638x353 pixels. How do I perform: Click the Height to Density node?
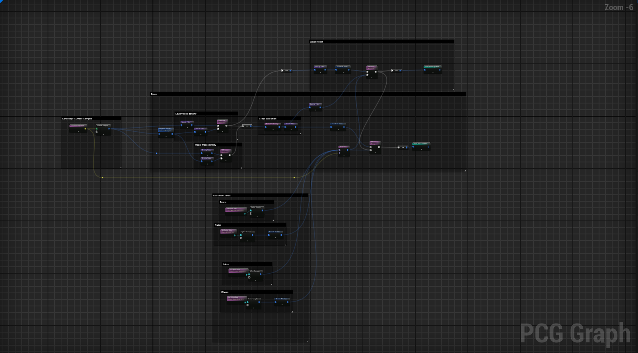(x=166, y=129)
